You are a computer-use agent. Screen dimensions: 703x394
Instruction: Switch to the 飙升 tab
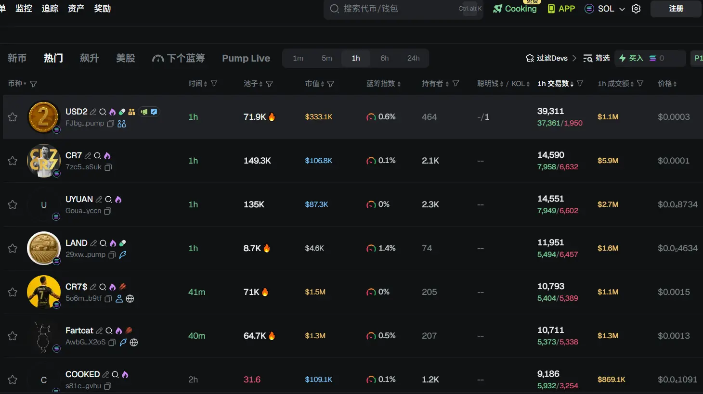[89, 58]
